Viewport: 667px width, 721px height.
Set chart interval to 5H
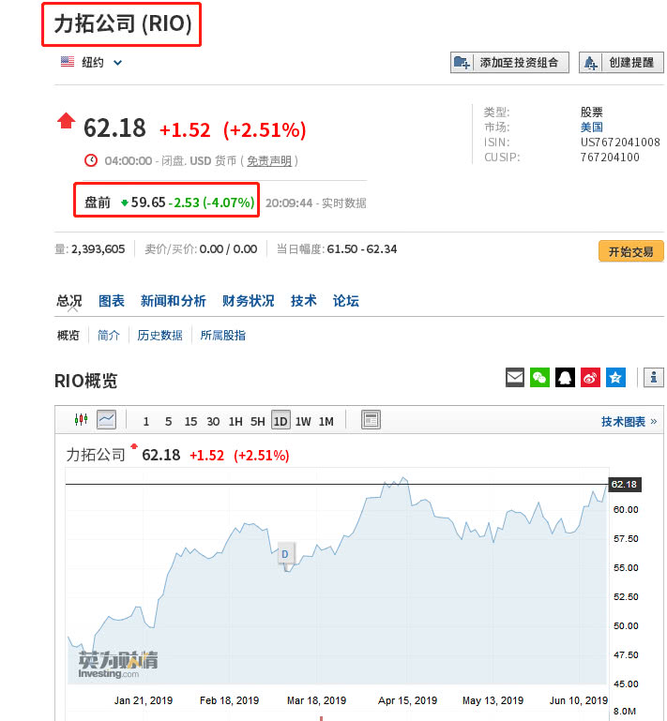(258, 421)
